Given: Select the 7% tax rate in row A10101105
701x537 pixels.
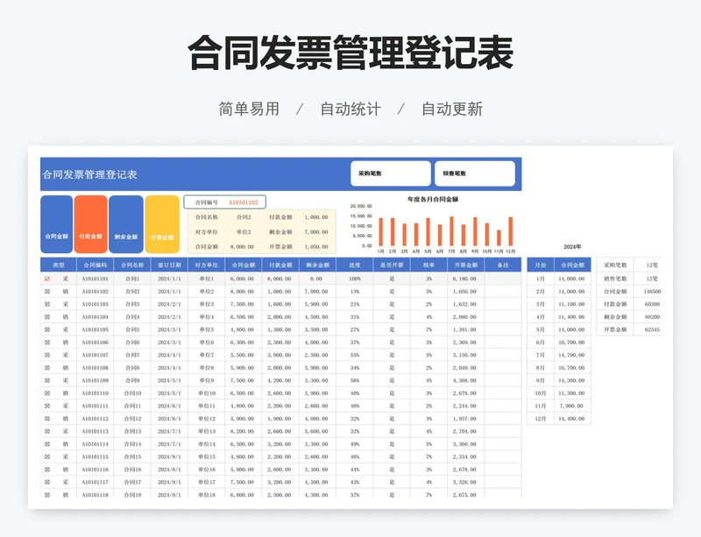Looking at the screenshot, I should (x=429, y=329).
